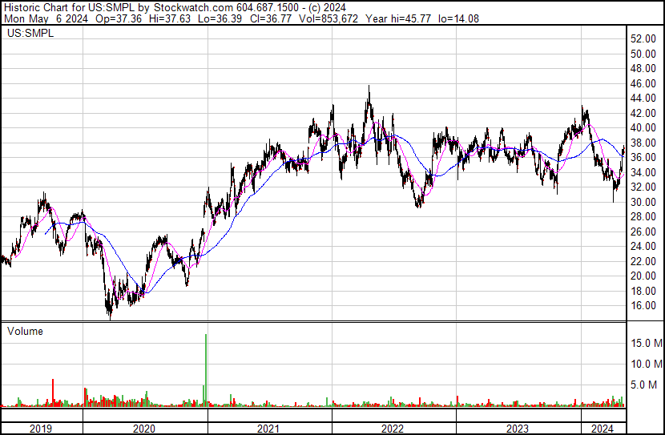Click the 15.0 M volume axis value
This screenshot has height=435, width=665.
(647, 343)
